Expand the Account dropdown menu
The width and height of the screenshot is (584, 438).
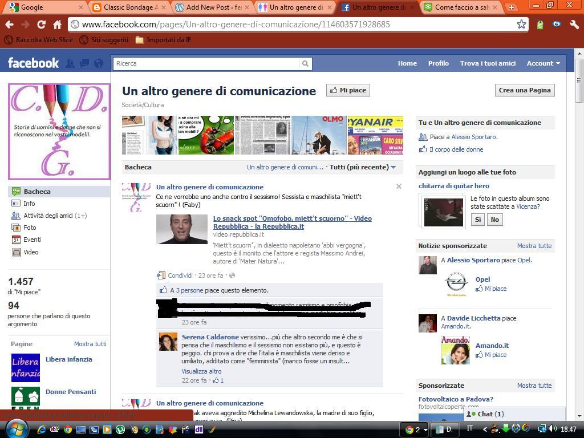[543, 63]
